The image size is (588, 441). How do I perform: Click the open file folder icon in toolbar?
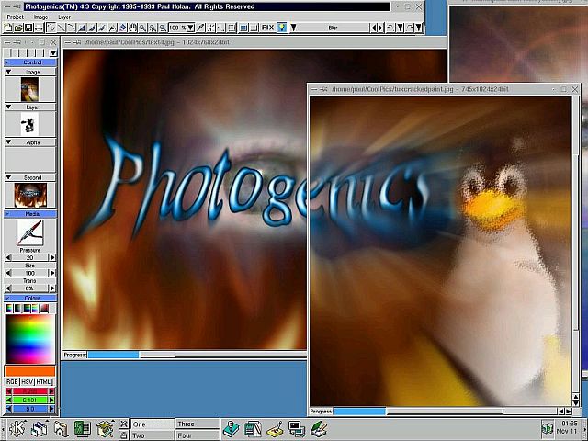(18, 28)
